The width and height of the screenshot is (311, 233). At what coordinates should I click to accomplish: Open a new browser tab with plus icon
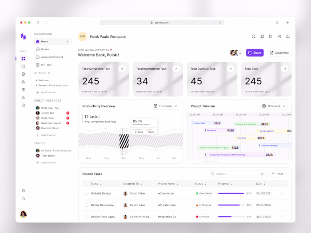[287, 23]
